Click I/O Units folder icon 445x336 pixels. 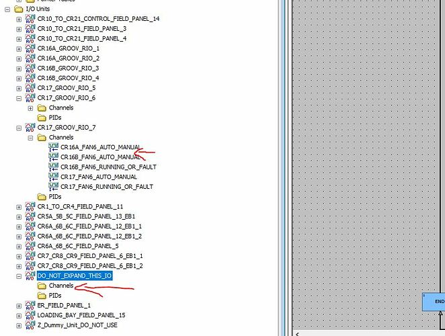18,9
